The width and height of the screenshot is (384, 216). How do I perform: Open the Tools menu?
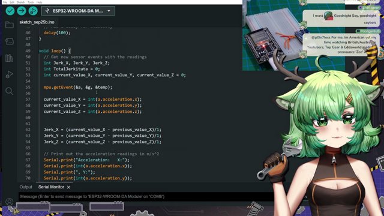[x=31, y=2]
